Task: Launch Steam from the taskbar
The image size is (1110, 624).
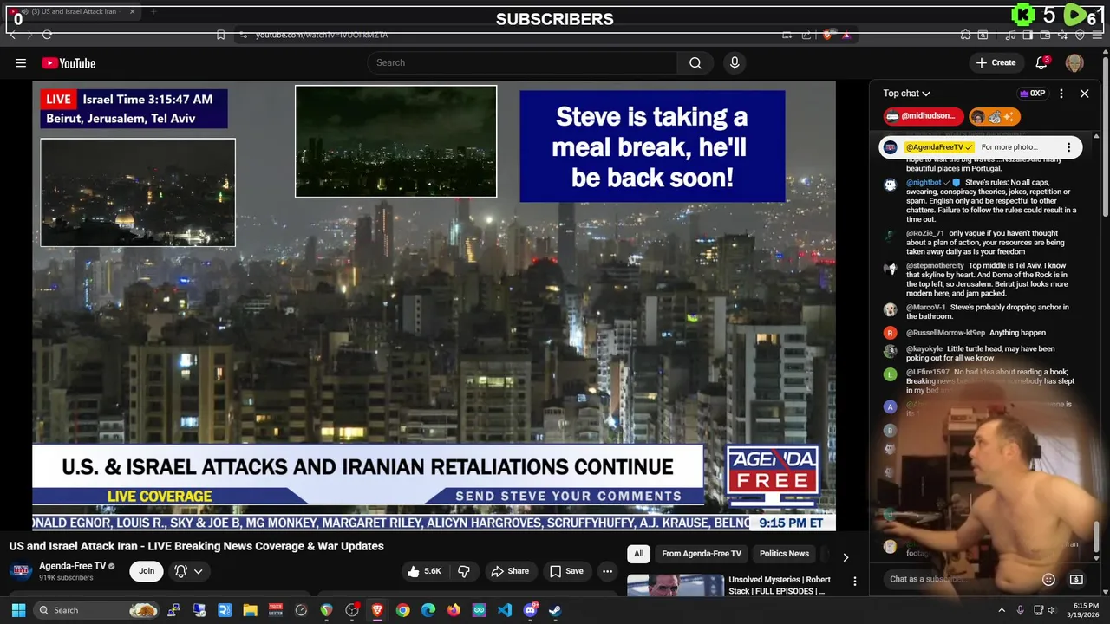Action: [x=555, y=610]
